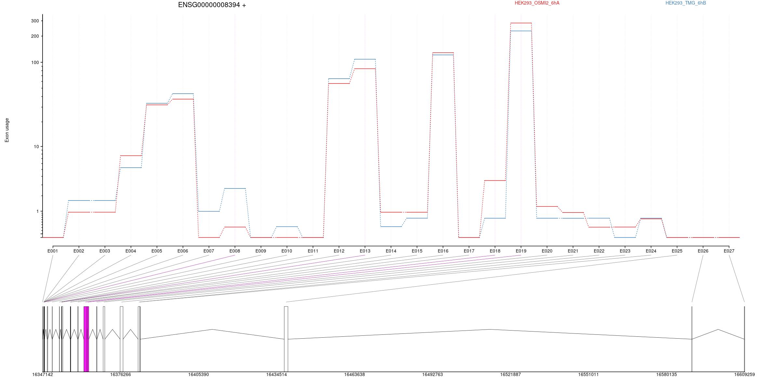Click exon label E005
780x390 pixels.
pos(157,251)
